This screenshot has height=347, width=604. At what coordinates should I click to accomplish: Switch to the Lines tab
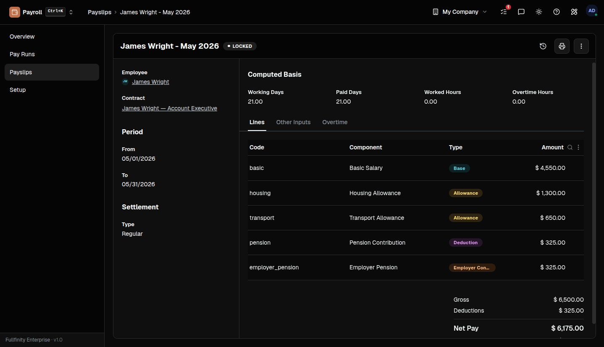click(257, 122)
